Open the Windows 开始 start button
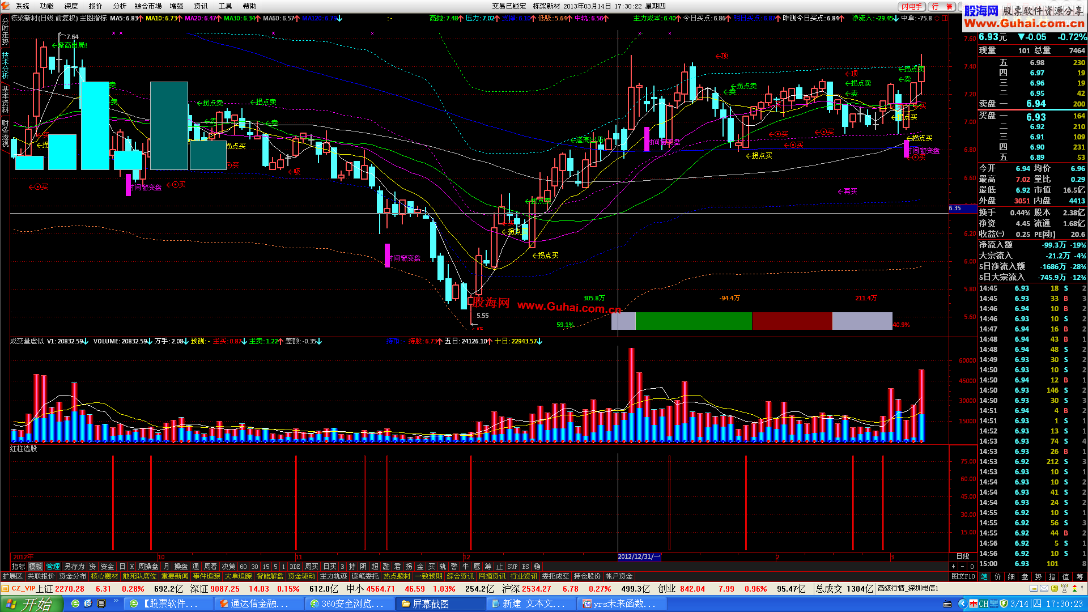This screenshot has height=612, width=1088. [x=31, y=604]
